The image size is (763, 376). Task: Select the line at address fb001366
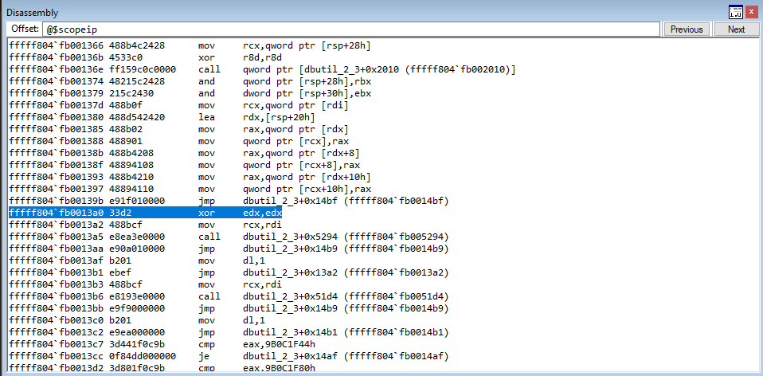point(190,45)
